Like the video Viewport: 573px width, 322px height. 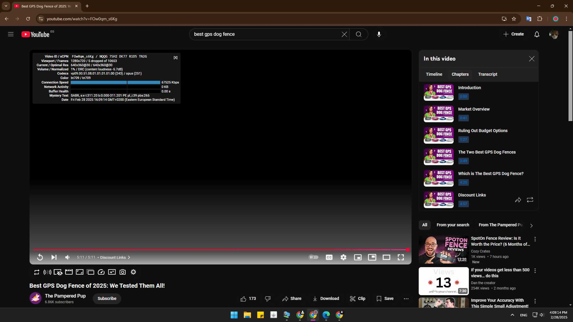(248, 299)
